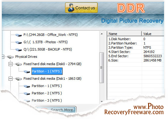The width and height of the screenshot is (168, 119).
Task: Open the Contact us button
Action: tap(82, 8)
